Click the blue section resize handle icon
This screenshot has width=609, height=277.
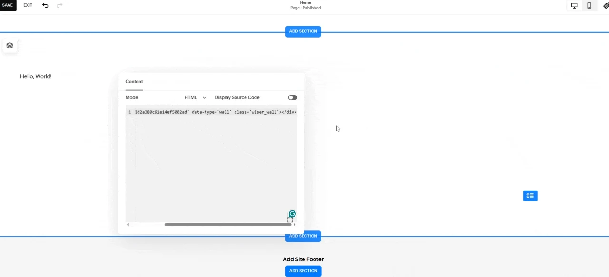(530, 196)
